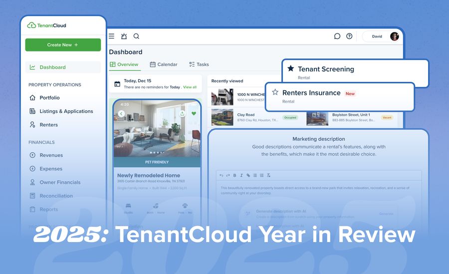
Task: Open the chat messages icon
Action: [x=337, y=36]
